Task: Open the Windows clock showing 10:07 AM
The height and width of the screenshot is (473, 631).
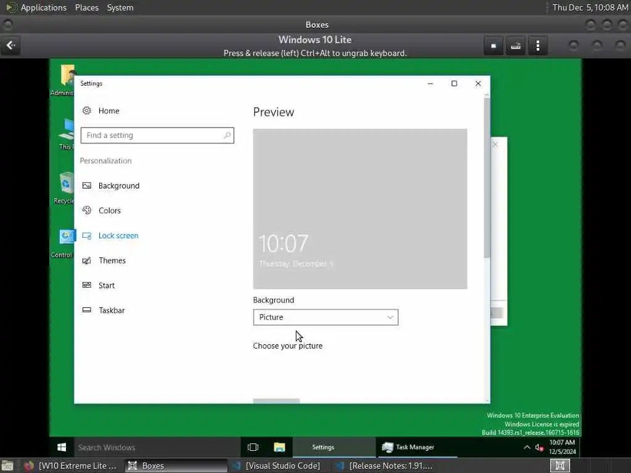Action: (562, 447)
